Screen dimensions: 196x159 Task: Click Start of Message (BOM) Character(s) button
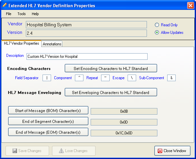pos(48,110)
